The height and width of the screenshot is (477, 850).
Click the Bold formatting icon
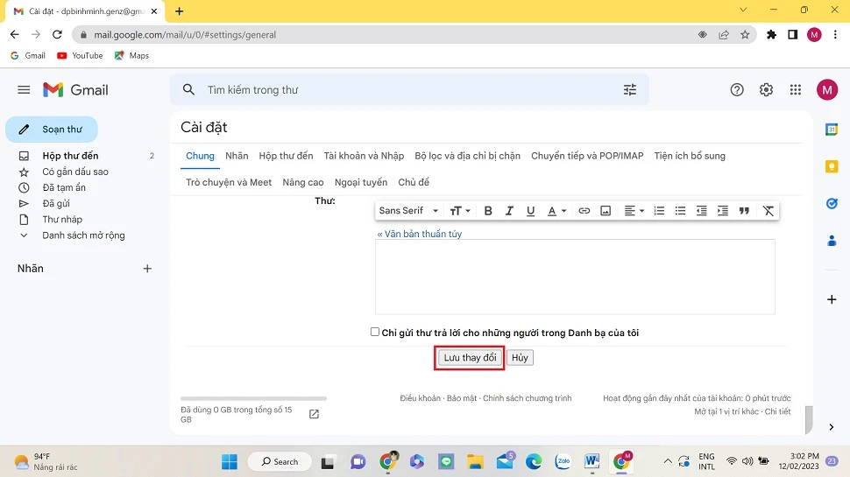pyautogui.click(x=488, y=211)
